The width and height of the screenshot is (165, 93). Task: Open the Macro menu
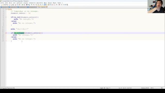[45, 3]
